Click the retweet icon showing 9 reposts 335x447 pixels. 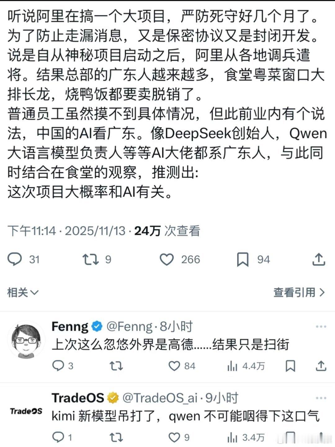90,260
